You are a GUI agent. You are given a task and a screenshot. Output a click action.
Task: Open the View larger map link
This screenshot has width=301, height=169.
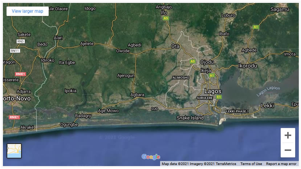tap(28, 11)
